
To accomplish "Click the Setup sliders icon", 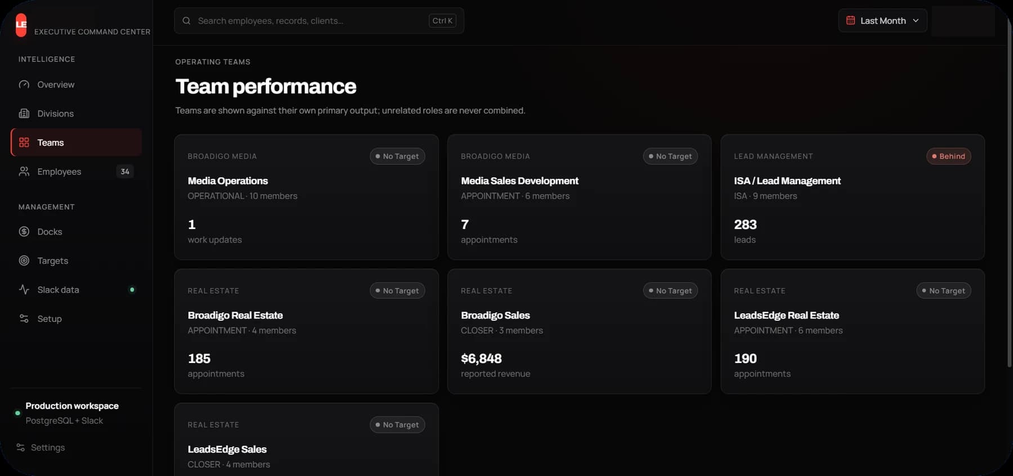I will click(x=24, y=318).
